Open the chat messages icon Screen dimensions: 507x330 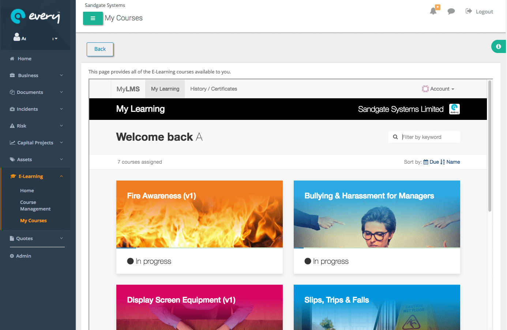click(x=451, y=11)
